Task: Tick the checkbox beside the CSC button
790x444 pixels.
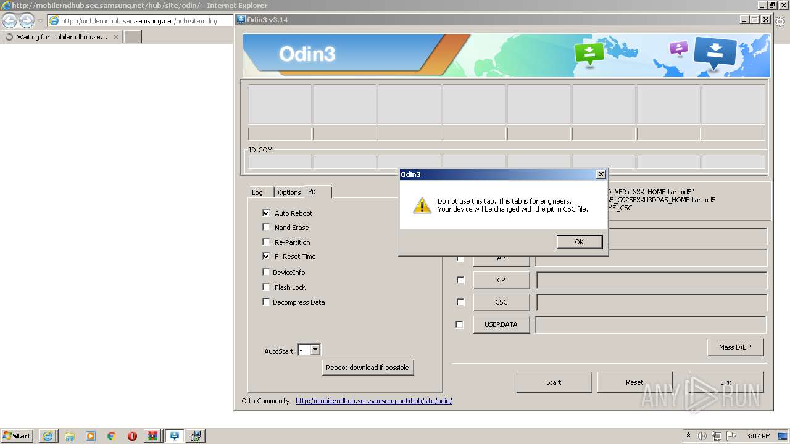Action: [x=460, y=302]
